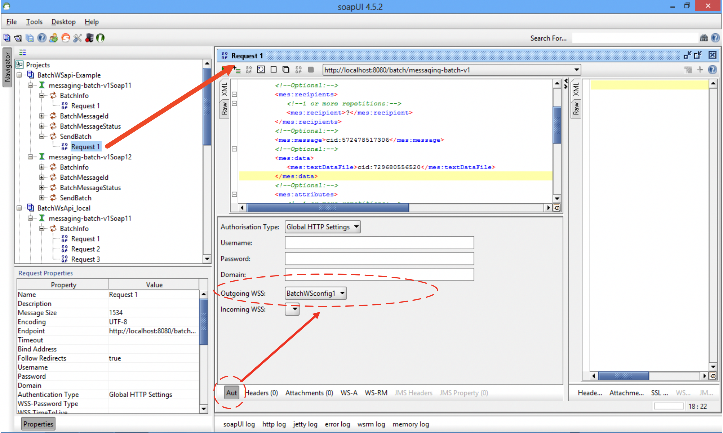Launch loadUI with the green L icon
This screenshot has height=433, width=723.
pyautogui.click(x=100, y=38)
